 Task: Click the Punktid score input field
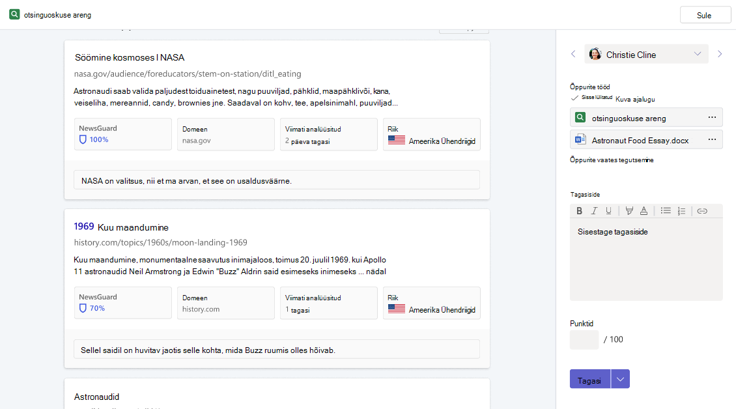click(584, 339)
